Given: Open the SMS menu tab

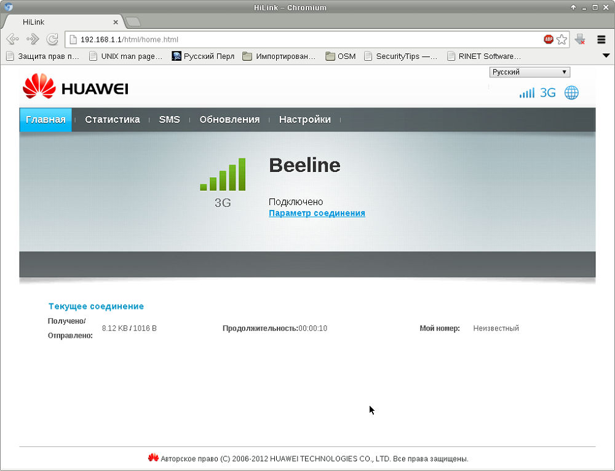Looking at the screenshot, I should tap(170, 119).
